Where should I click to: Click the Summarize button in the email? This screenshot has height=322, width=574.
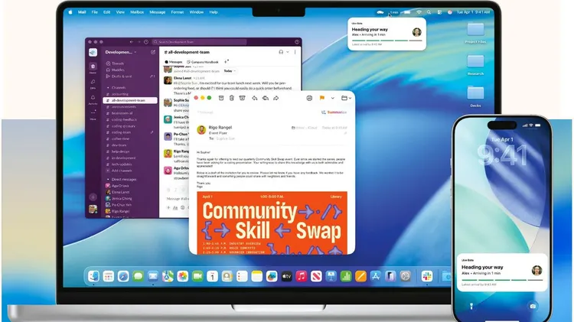tap(336, 112)
